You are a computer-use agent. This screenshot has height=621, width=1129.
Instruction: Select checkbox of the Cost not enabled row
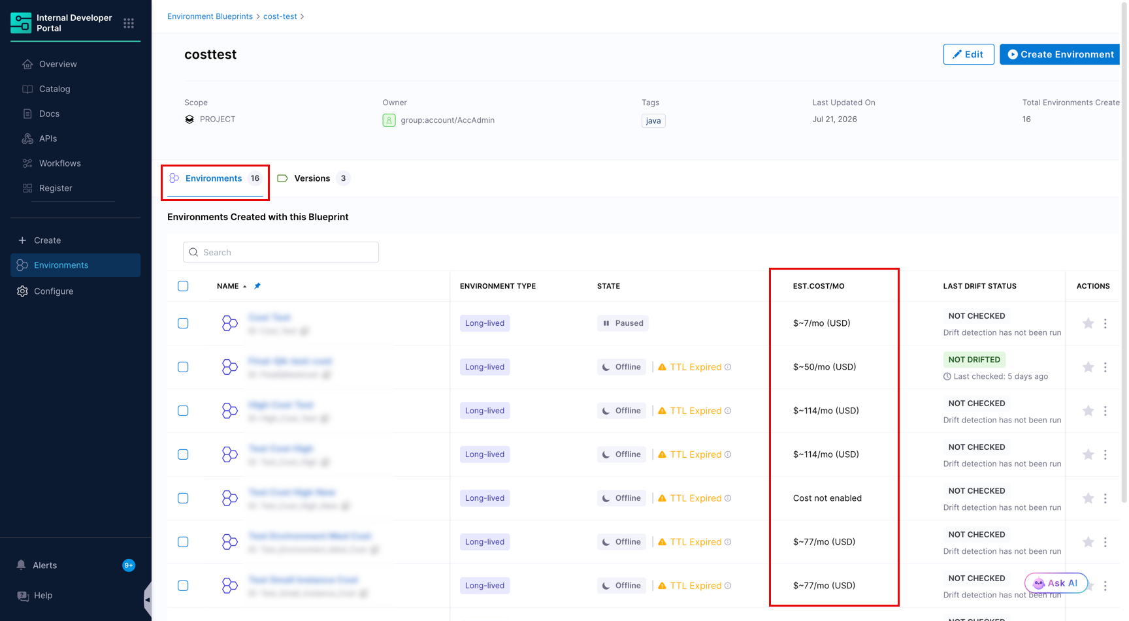click(183, 498)
